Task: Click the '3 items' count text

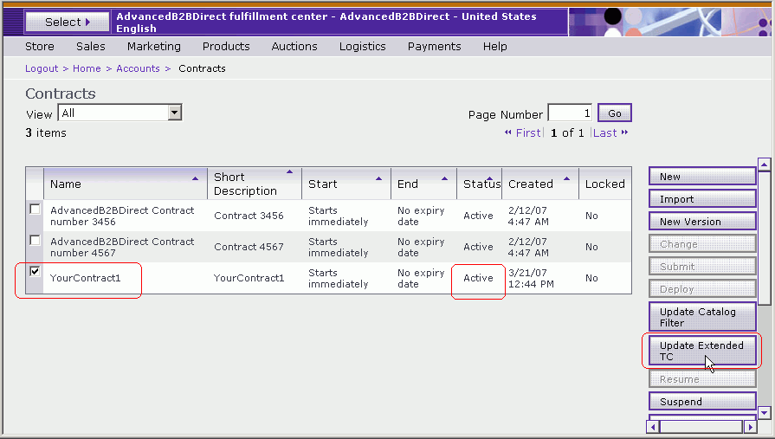Action: pyautogui.click(x=46, y=133)
